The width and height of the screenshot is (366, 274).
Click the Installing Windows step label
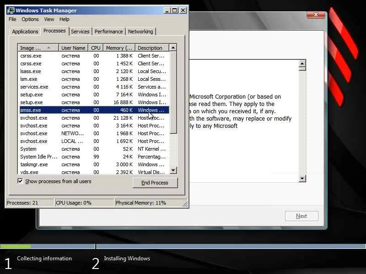127,258
